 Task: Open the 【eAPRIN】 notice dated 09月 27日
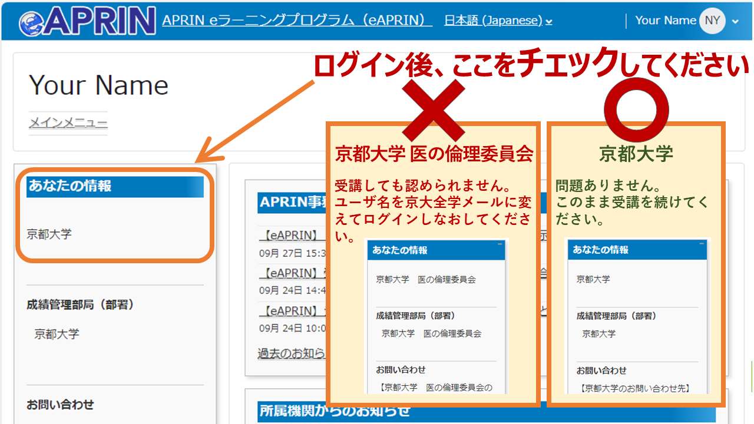(292, 235)
